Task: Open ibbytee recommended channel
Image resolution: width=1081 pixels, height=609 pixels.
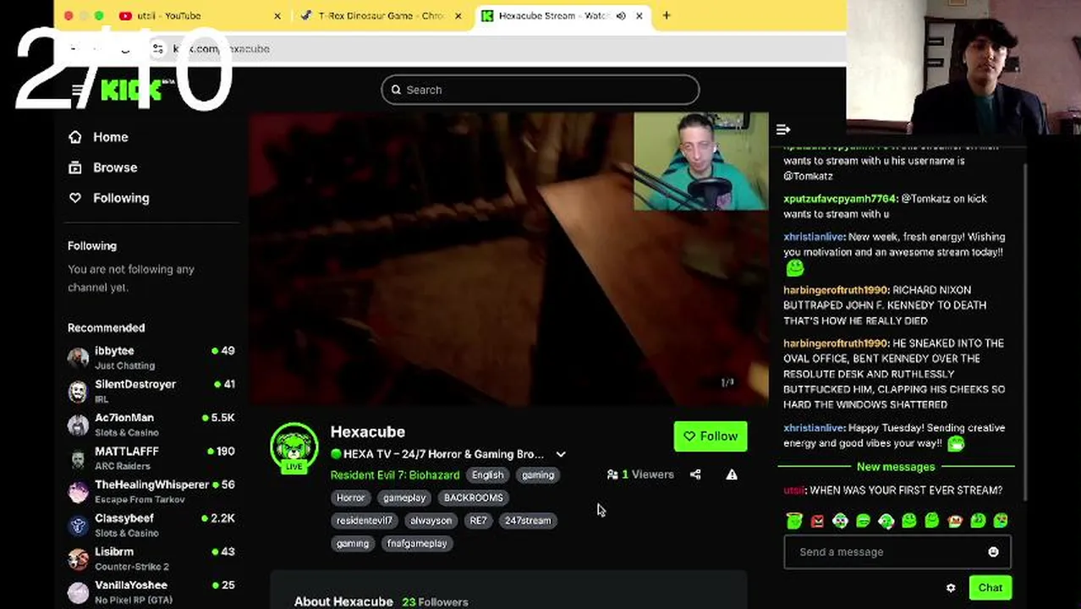Action: point(151,358)
